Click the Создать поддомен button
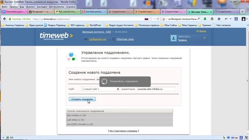The width and height of the screenshot is (249, 140). click(82, 99)
